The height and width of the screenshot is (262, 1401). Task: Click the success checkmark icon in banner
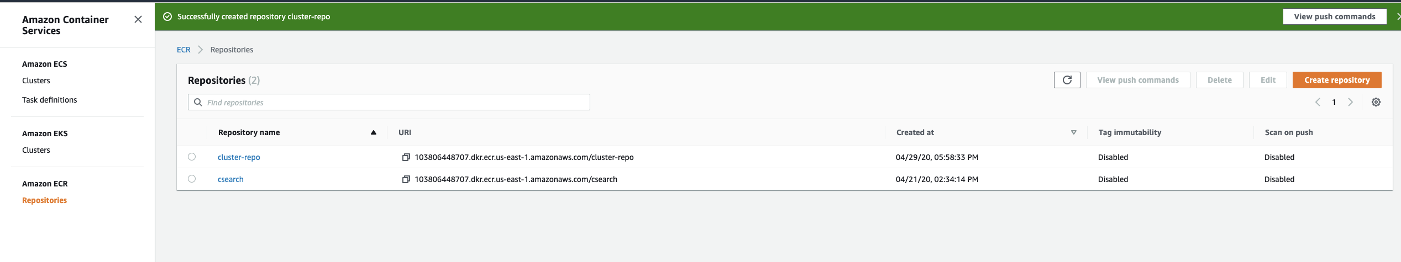coord(167,17)
